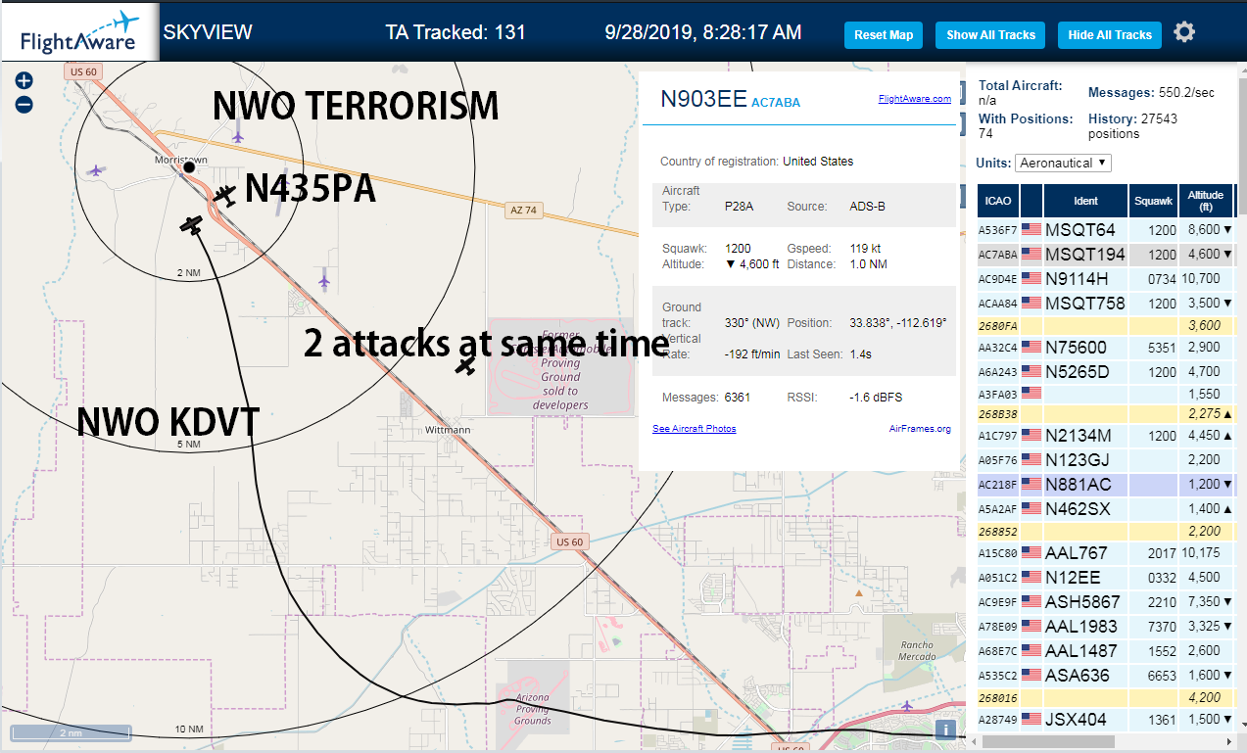Click Reset Map button
The width and height of the screenshot is (1247, 753).
[x=884, y=35]
